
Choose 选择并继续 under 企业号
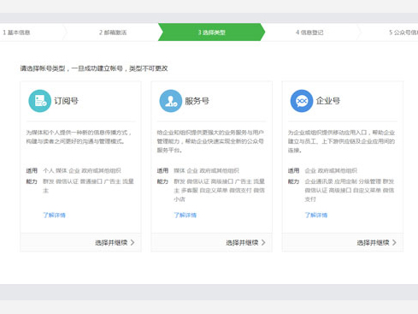click(373, 243)
